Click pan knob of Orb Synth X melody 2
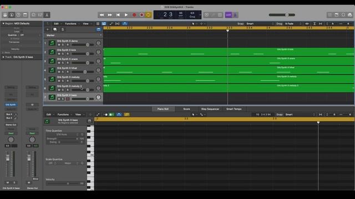 (98, 88)
